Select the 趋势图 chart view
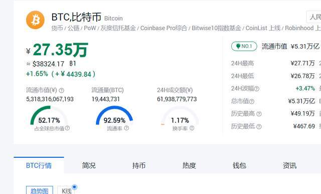Screen dimensions: 321x194 pyautogui.click(x=40, y=190)
